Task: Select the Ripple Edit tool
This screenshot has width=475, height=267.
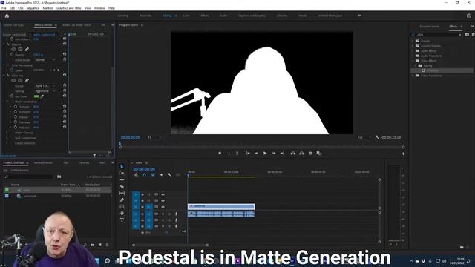Action: click(x=122, y=179)
